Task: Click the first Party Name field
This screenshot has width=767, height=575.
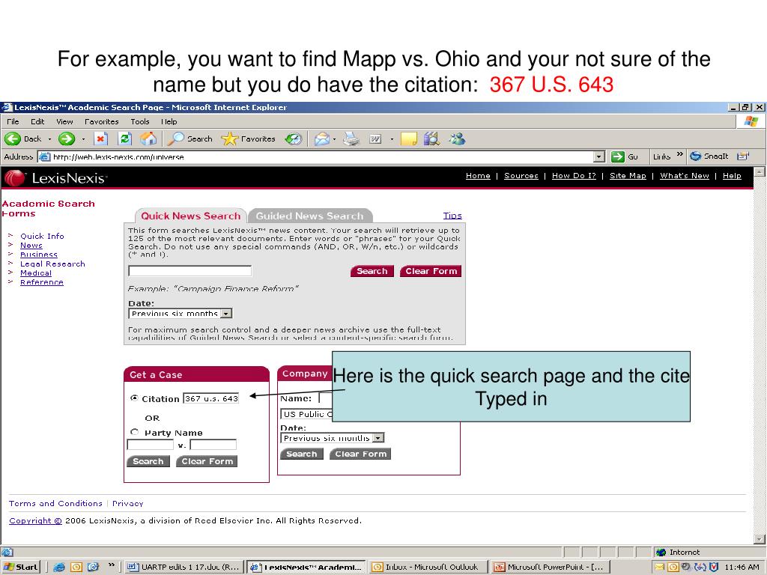Action: (x=150, y=445)
